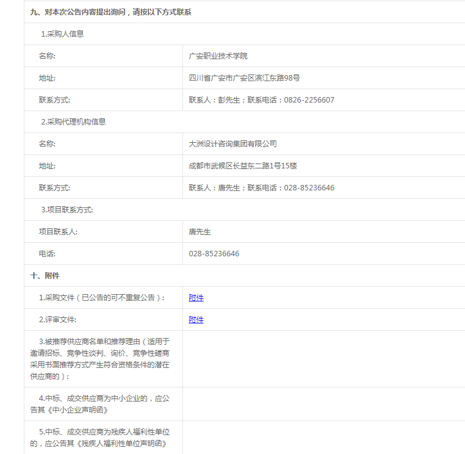The height and width of the screenshot is (454, 465).
Task: Click the agency address 长益东路1号15楼
Action: click(243, 166)
